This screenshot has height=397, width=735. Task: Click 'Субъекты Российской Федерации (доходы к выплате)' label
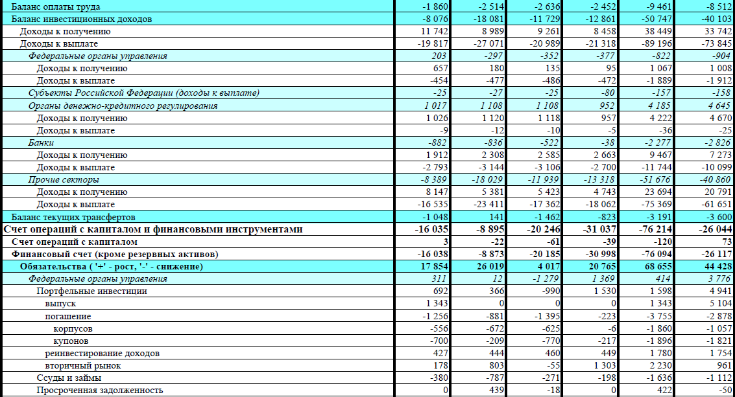pos(143,93)
